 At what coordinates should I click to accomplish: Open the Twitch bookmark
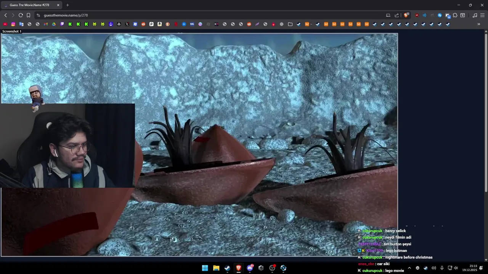pos(62,24)
